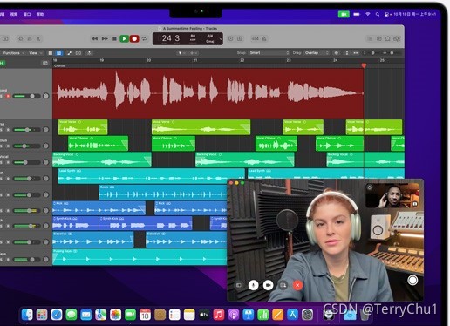Open Safari from the Dock
This screenshot has width=450, height=326.
pyautogui.click(x=57, y=315)
